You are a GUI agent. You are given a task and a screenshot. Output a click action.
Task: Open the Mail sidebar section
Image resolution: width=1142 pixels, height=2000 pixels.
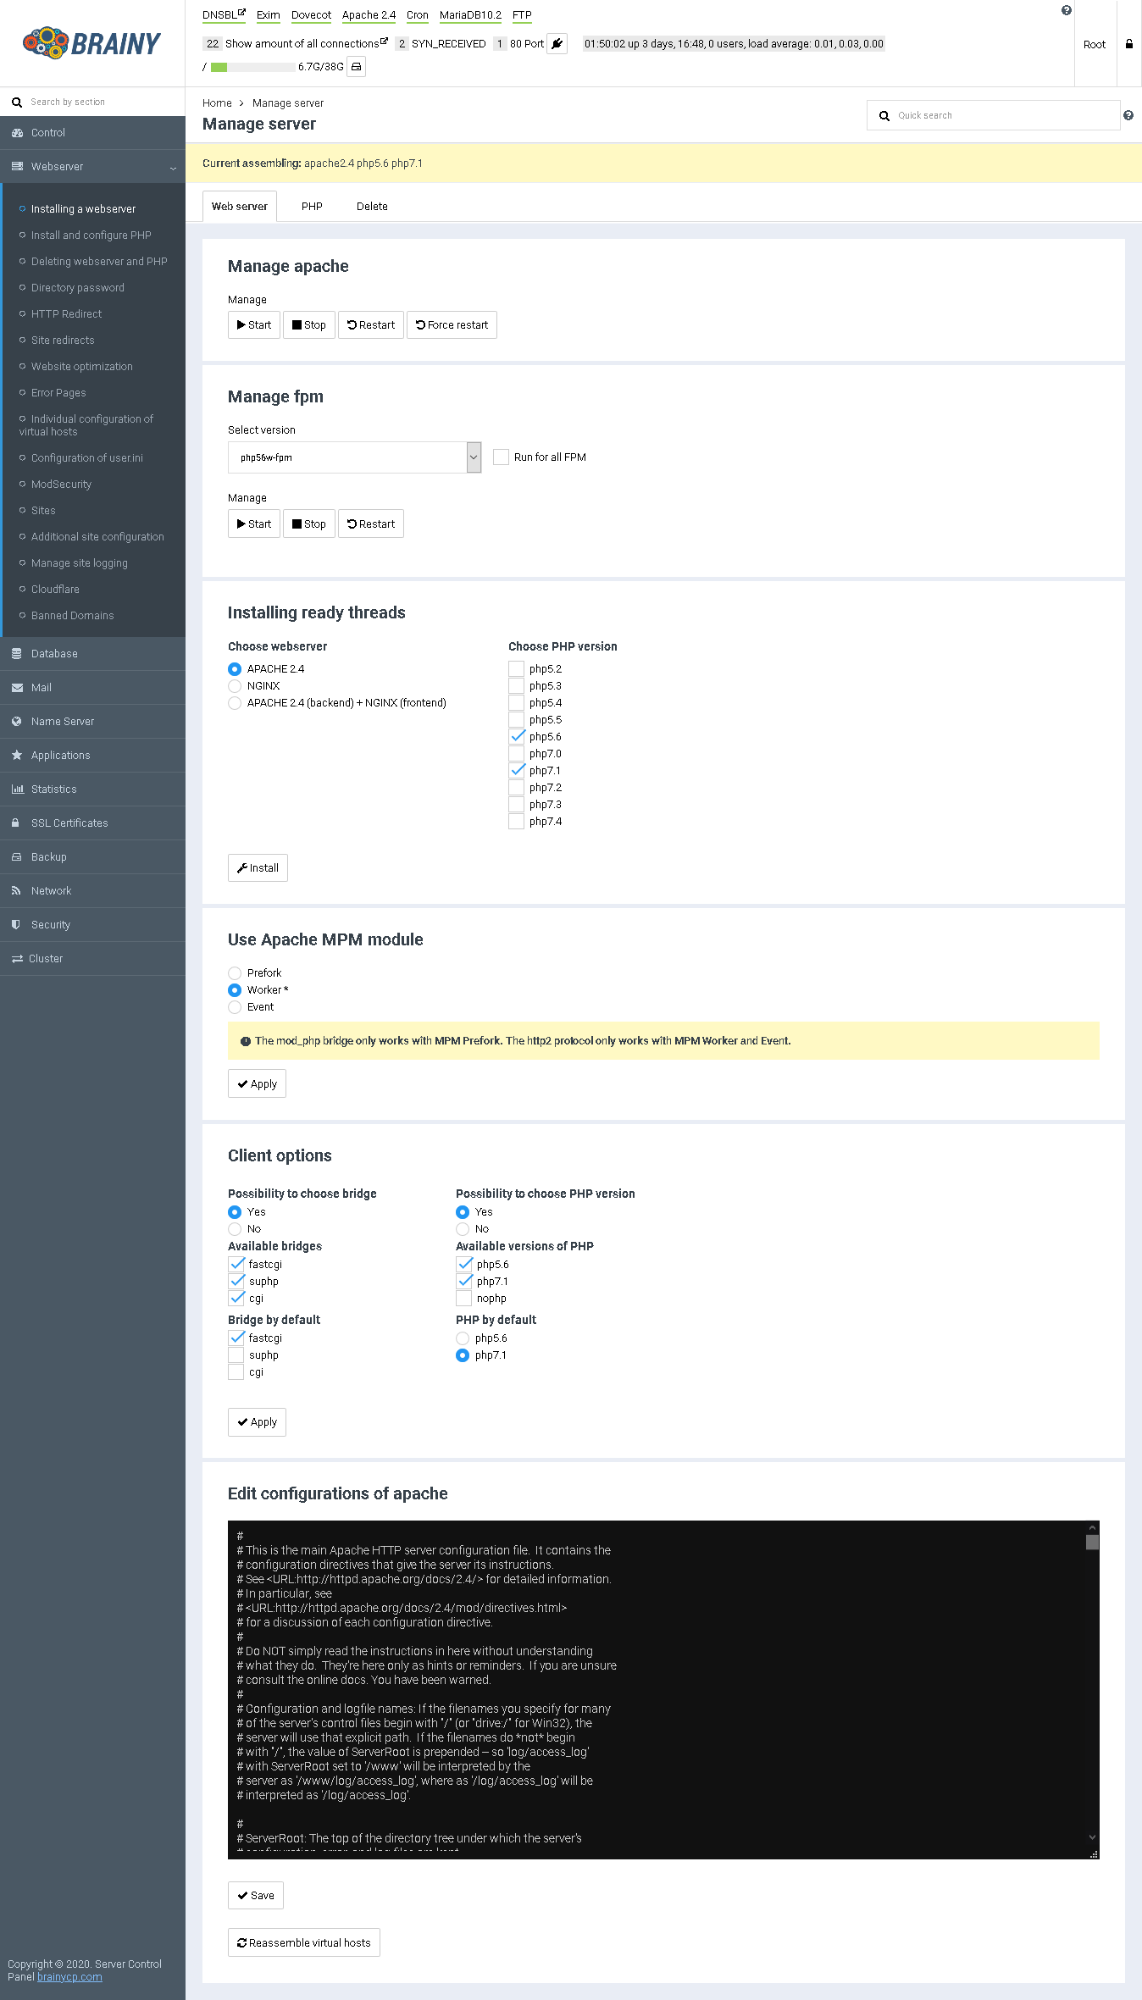point(92,688)
